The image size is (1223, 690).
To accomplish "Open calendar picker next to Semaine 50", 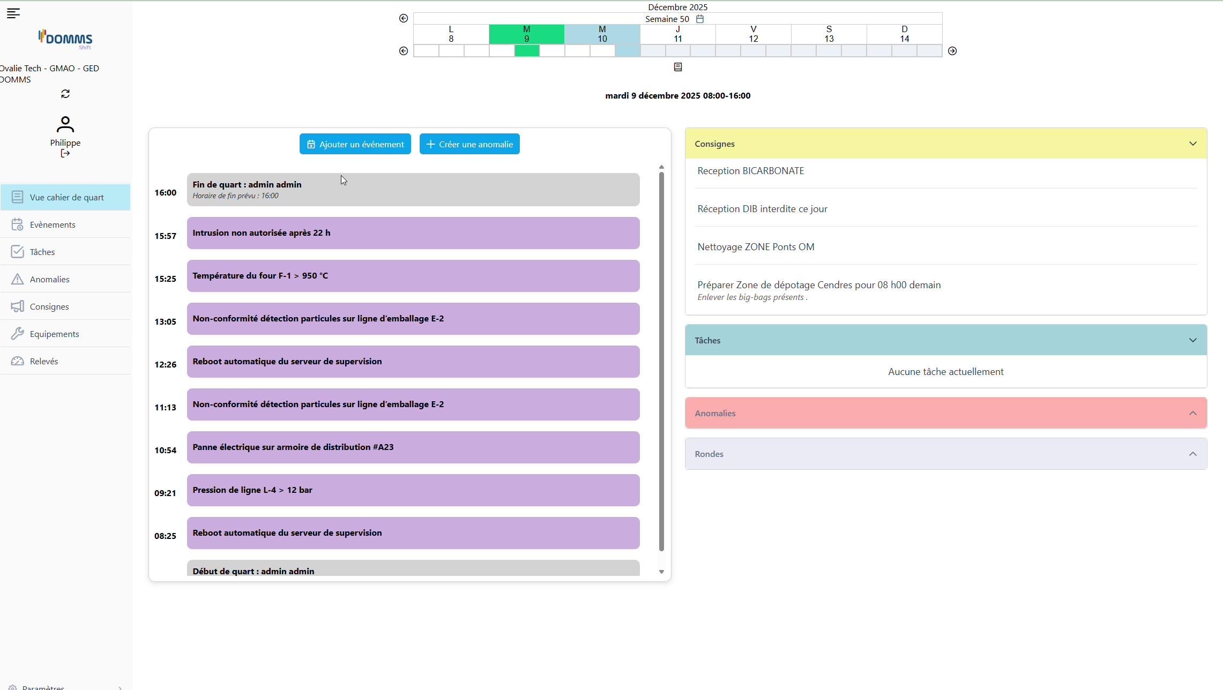I will tap(699, 19).
